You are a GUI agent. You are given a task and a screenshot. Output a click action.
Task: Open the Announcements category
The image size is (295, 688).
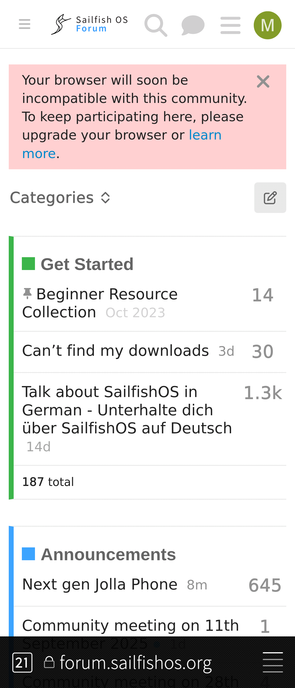tap(108, 554)
